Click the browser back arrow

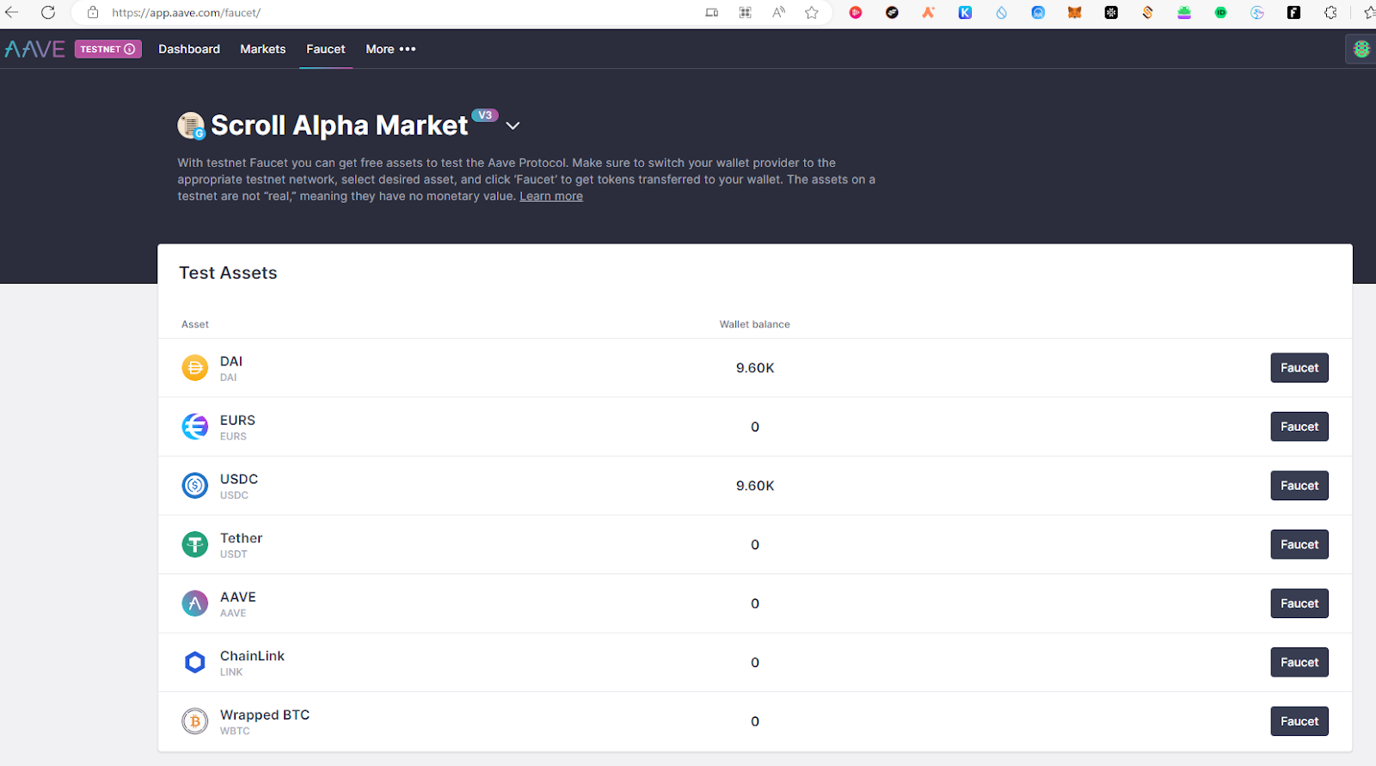pos(12,12)
